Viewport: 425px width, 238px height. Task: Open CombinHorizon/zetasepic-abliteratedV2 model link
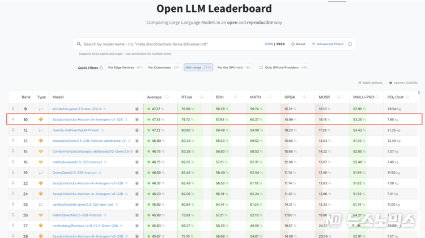coord(92,152)
